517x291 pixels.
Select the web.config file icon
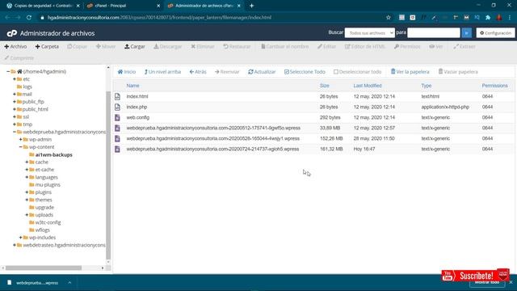(117, 117)
